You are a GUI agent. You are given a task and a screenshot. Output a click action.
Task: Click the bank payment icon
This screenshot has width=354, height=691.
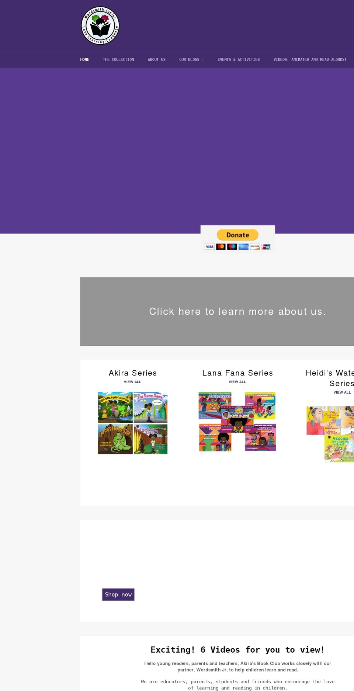[266, 247]
